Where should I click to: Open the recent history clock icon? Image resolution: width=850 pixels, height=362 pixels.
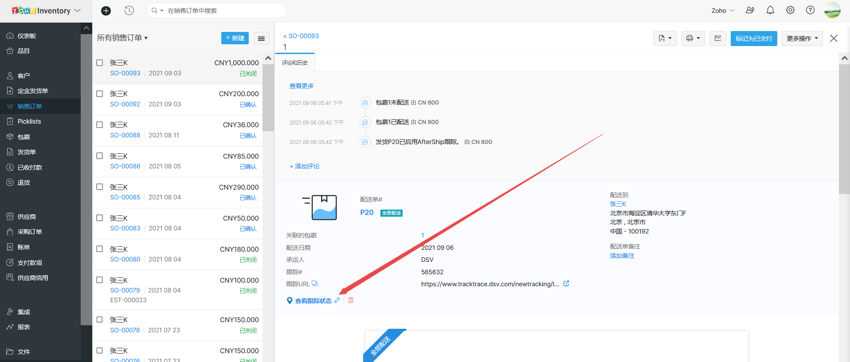tap(129, 11)
